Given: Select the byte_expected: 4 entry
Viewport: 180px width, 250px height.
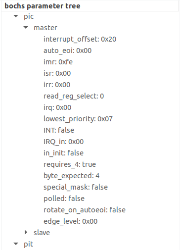Looking at the screenshot, I should (x=71, y=176).
